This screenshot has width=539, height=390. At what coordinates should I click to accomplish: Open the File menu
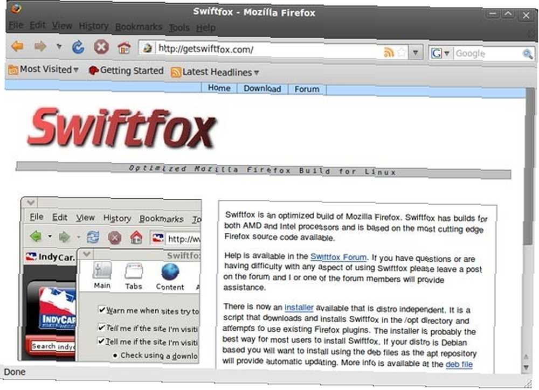[16, 25]
